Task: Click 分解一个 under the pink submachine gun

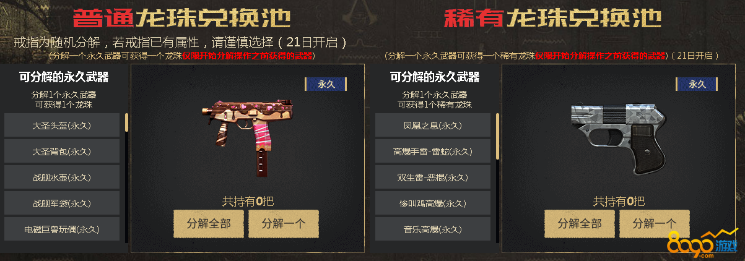Action: tap(283, 224)
